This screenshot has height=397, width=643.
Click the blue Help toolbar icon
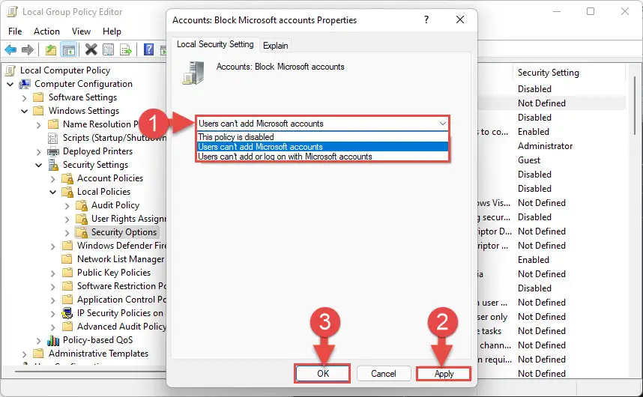point(148,50)
